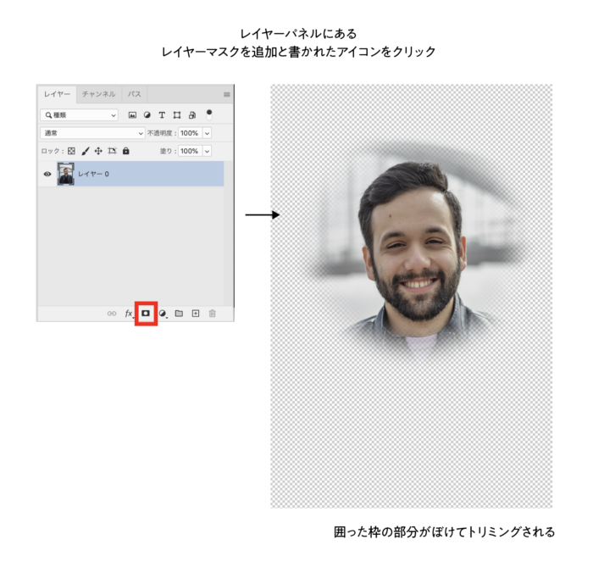
Task: Open the fx layer style icon
Action: point(129,314)
